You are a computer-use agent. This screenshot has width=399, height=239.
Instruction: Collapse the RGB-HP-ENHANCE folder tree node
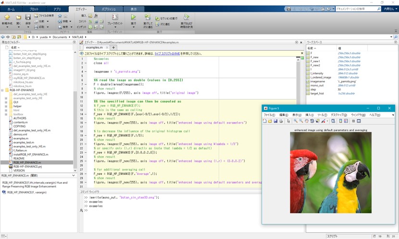2,90
